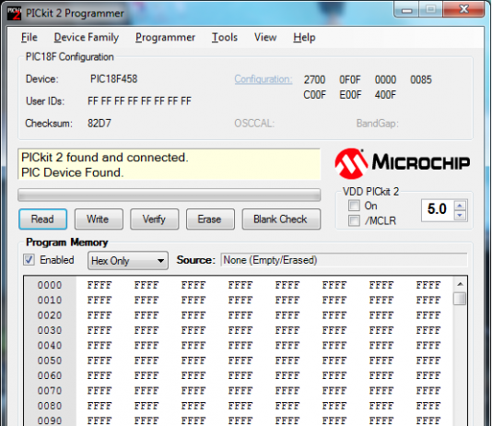Decrease VDD voltage with down arrow
Viewport: 492px width, 426px height.
pos(460,216)
